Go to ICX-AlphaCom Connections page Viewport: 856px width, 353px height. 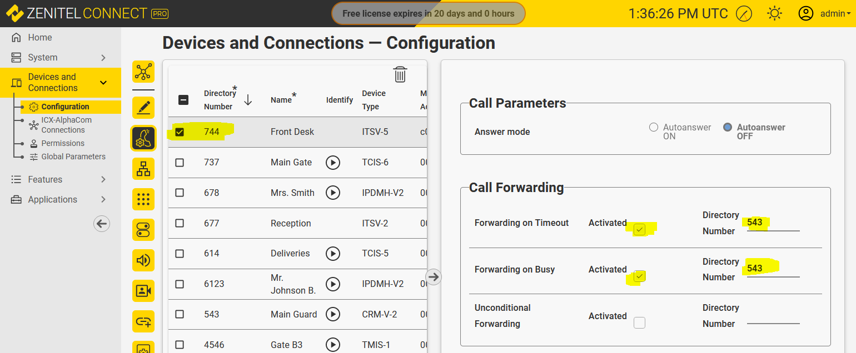point(66,125)
